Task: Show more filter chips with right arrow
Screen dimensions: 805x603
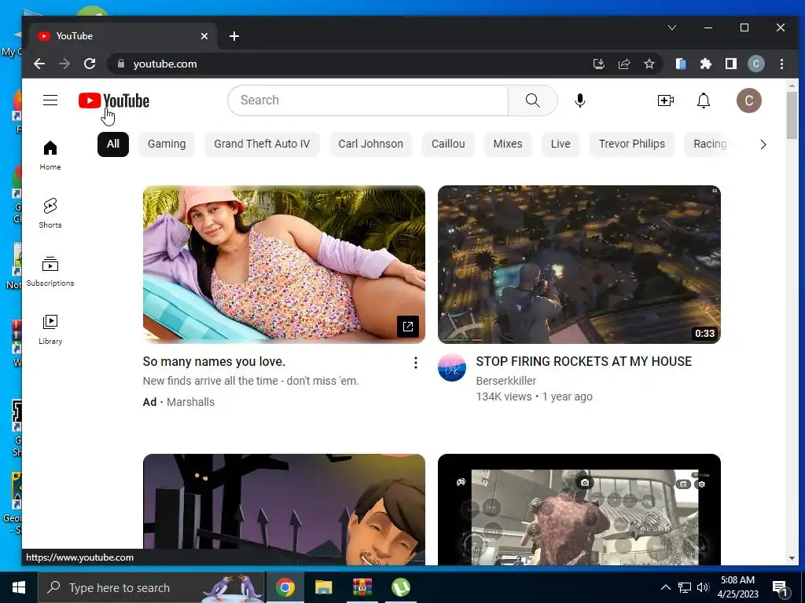Action: tap(763, 144)
